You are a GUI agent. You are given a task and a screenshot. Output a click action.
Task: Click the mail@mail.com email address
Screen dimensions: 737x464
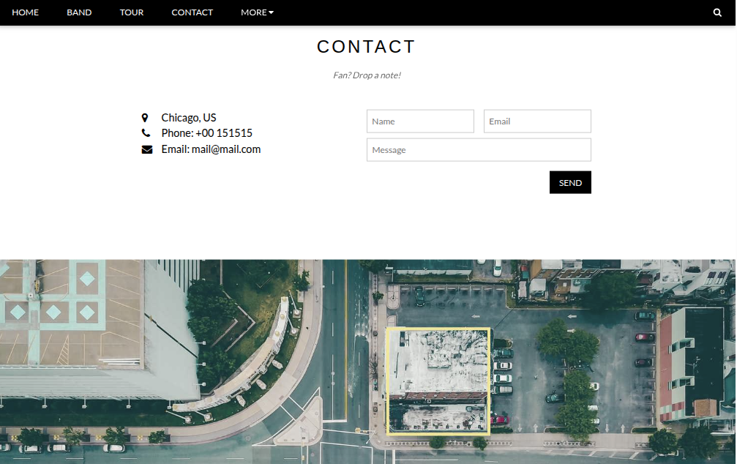[226, 149]
